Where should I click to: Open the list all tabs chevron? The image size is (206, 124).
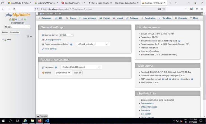click(x=176, y=3)
